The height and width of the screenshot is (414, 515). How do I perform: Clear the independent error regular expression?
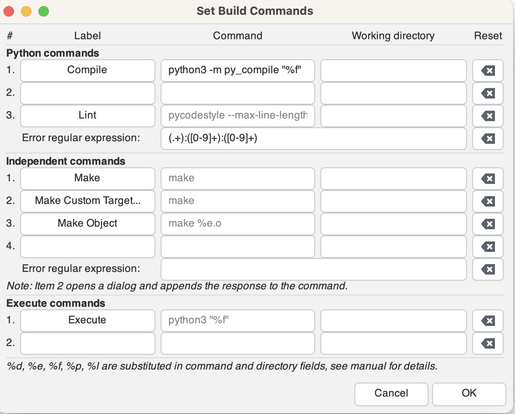pos(488,269)
